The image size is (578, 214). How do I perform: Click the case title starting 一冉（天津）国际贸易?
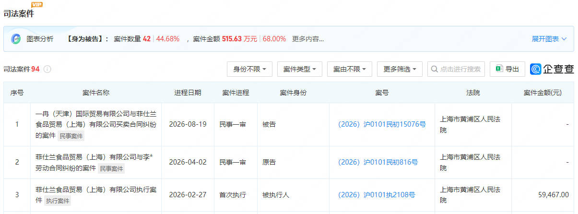pos(95,125)
